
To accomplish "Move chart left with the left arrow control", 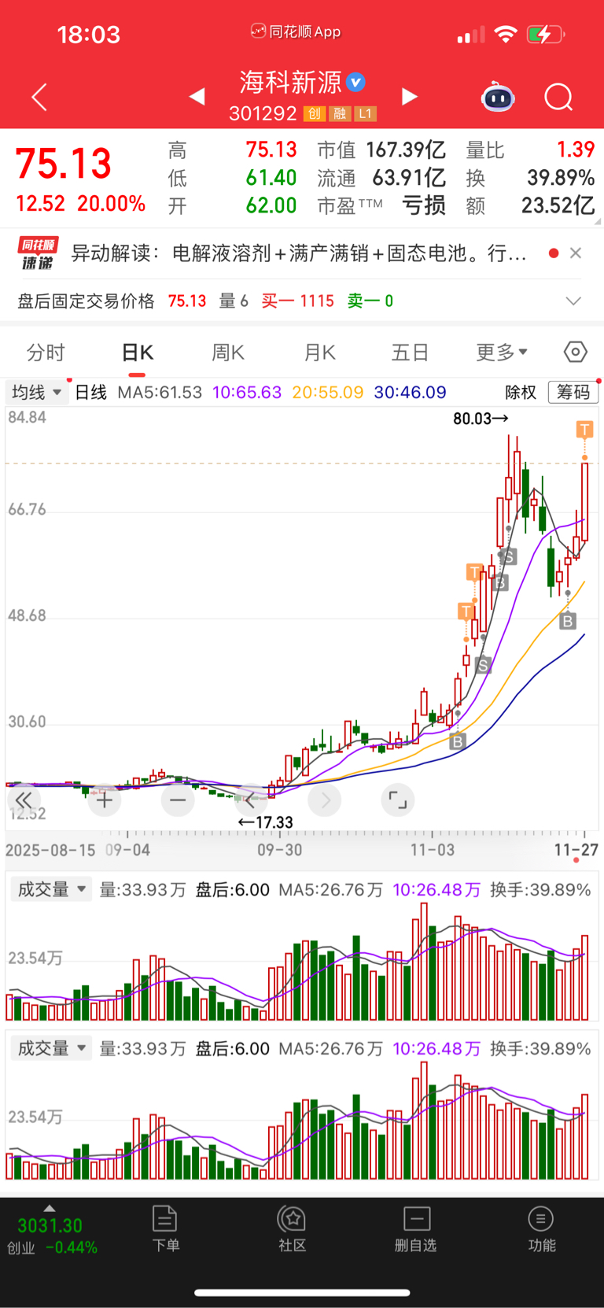I will (251, 800).
